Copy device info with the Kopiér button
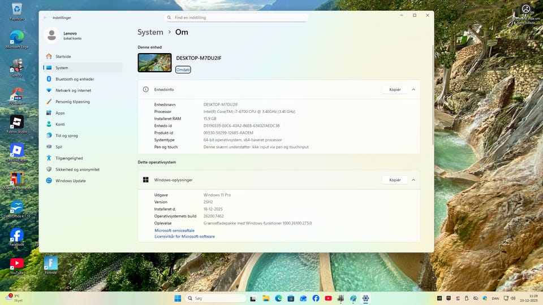This screenshot has width=543, height=305. tap(395, 89)
